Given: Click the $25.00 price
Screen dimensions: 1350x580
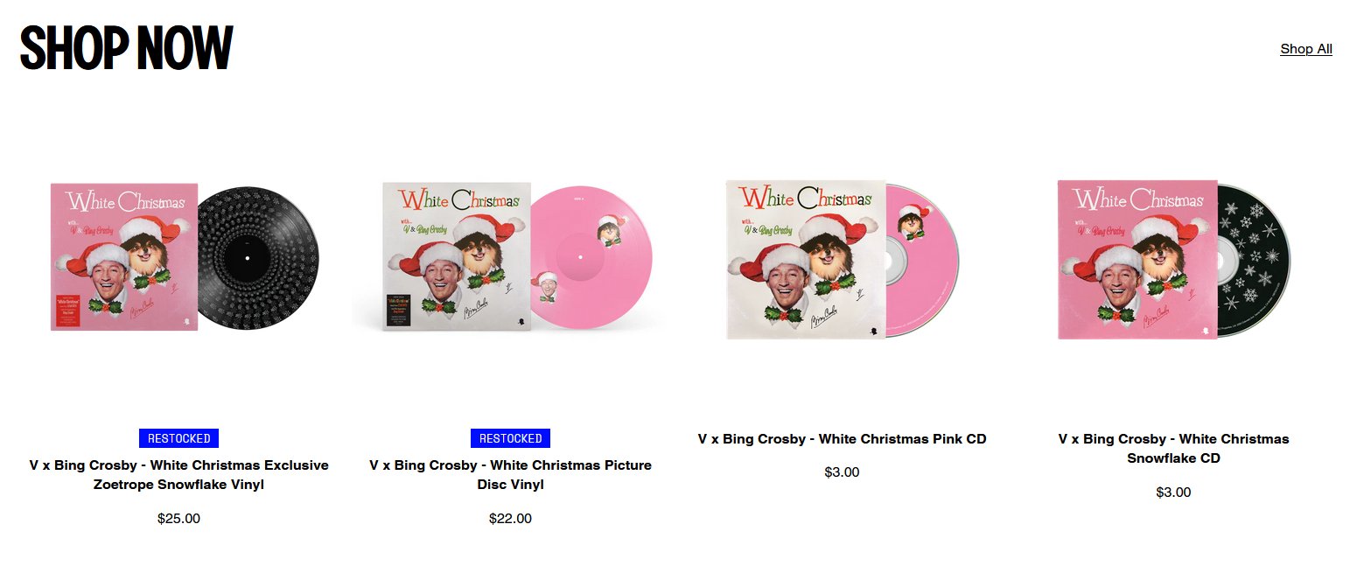Looking at the screenshot, I should (178, 518).
